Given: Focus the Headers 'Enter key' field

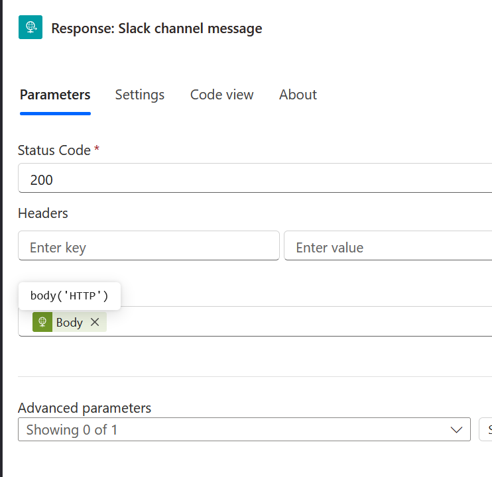Looking at the screenshot, I should pyautogui.click(x=149, y=247).
